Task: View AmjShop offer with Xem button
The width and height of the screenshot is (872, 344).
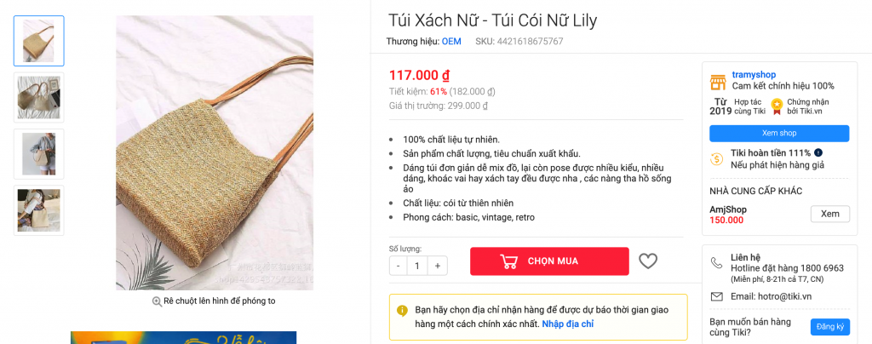Action: point(830,214)
